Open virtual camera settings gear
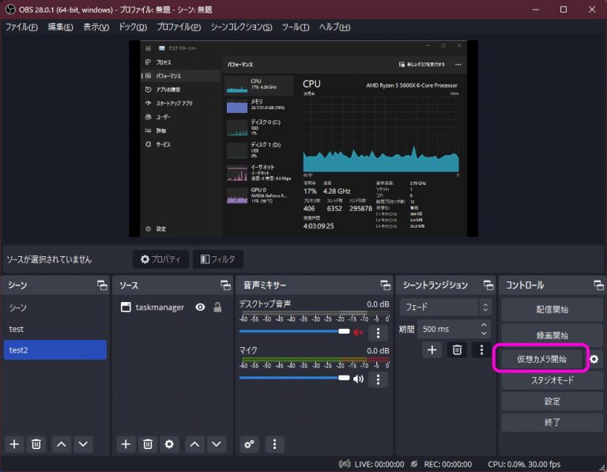607x472 pixels. coord(594,359)
